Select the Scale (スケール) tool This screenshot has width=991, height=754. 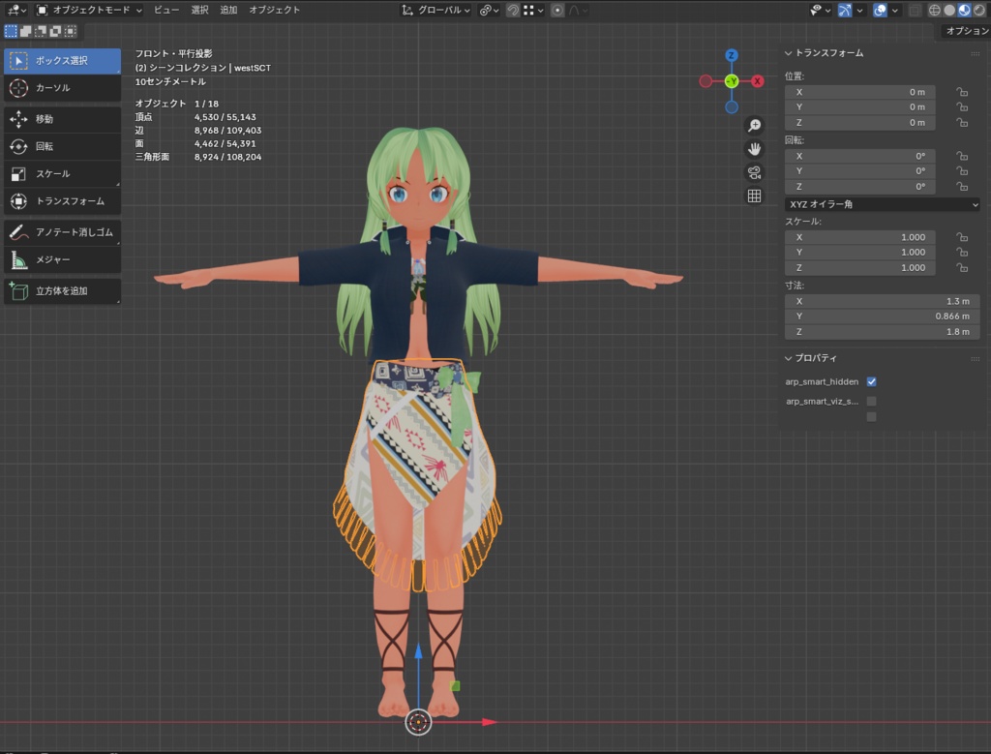(62, 174)
